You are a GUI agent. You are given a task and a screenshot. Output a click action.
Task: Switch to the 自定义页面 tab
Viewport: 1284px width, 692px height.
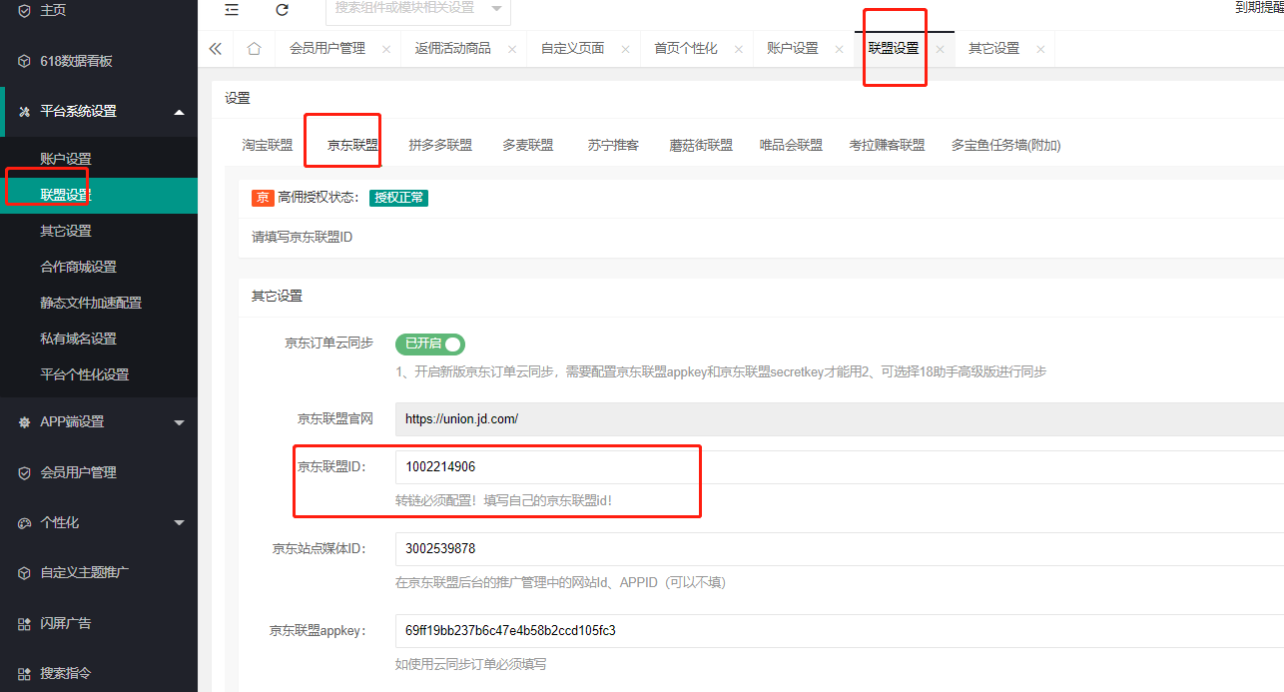572,48
